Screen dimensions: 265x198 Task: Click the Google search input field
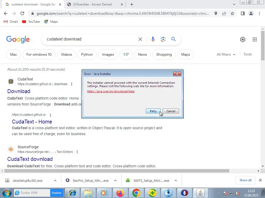coord(91,39)
